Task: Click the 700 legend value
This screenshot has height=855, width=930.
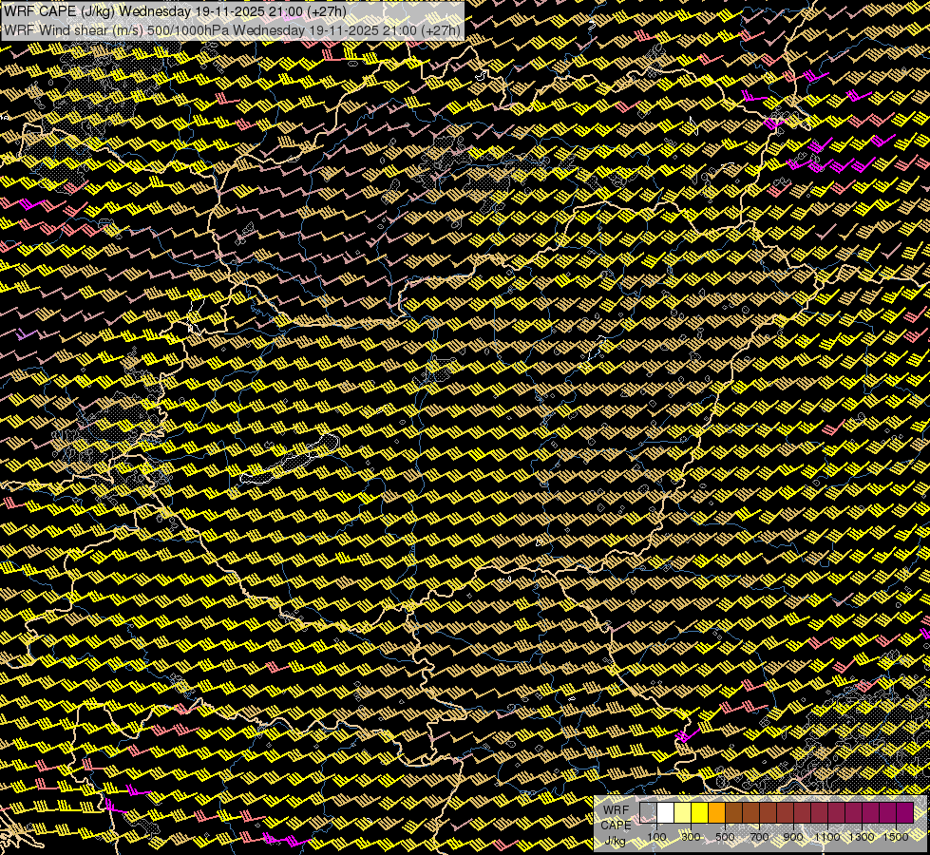Action: coord(759,837)
